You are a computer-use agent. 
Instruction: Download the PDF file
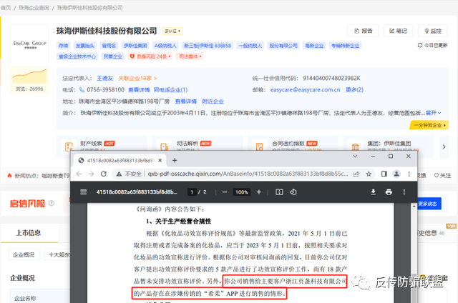pyautogui.click(x=374, y=192)
